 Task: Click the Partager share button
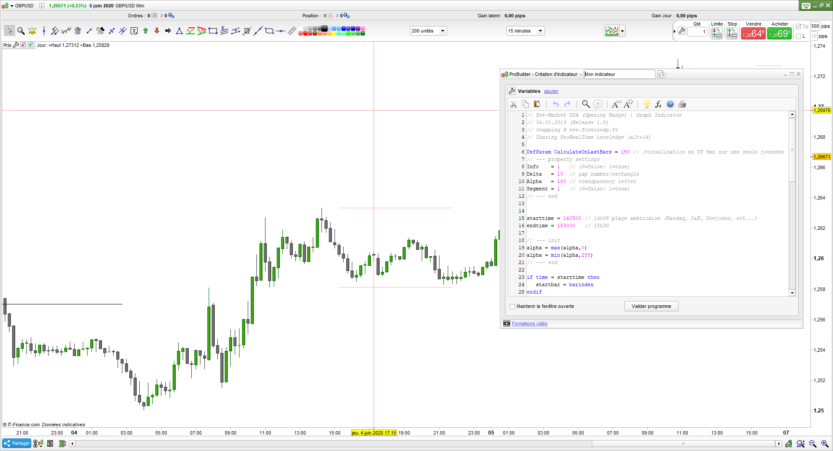(x=16, y=443)
